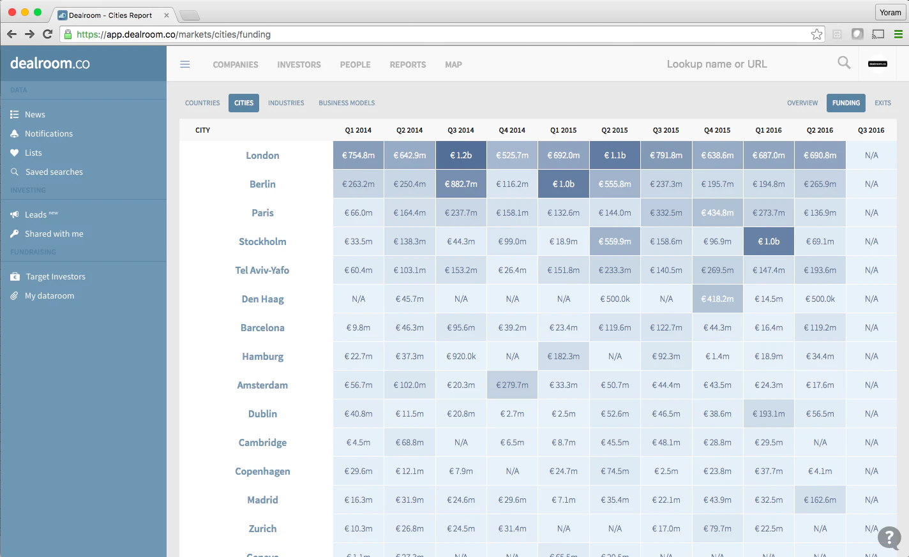Open the profile avatar at top right

[x=878, y=64]
